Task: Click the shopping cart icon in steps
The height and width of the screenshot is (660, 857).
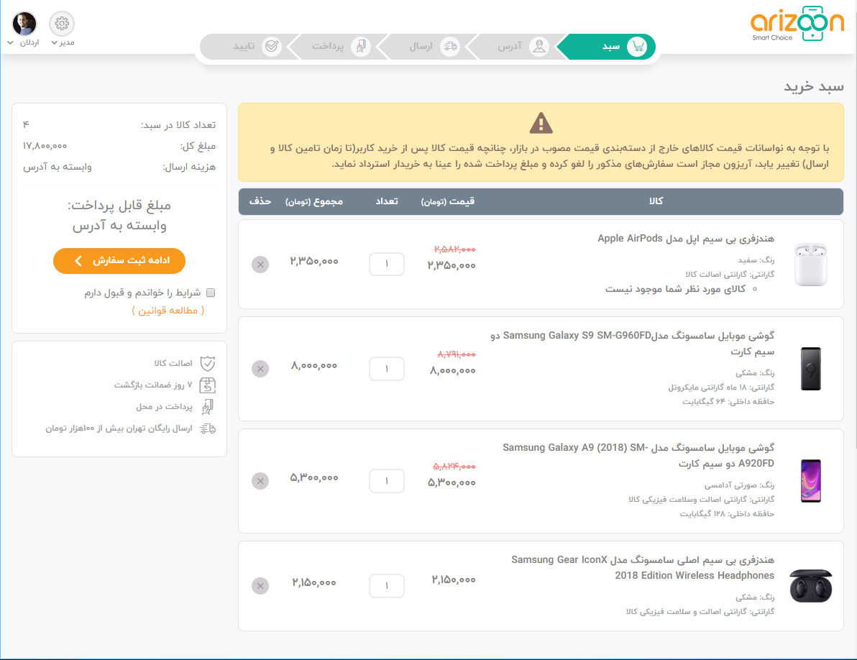Action: 637,47
